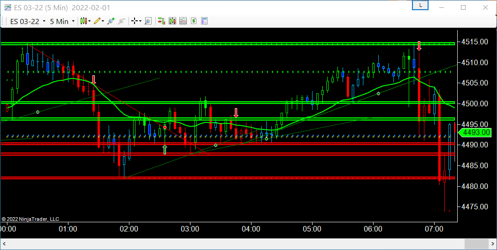Select the red horizontal line near 4488
Image resolution: width=497 pixels, height=250 pixels.
coord(227,154)
